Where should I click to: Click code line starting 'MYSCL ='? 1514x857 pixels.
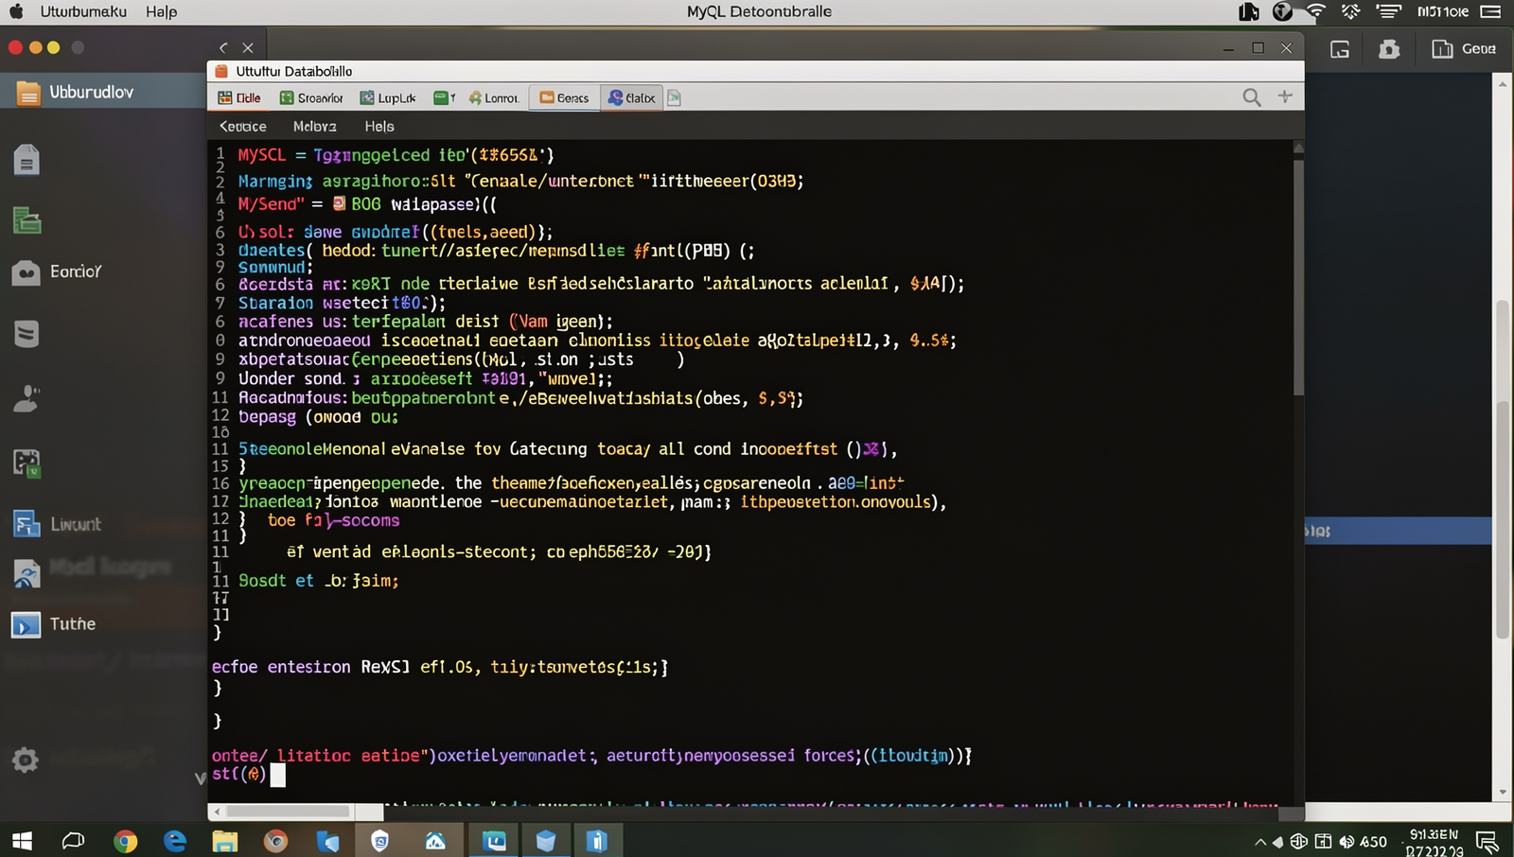pos(396,155)
